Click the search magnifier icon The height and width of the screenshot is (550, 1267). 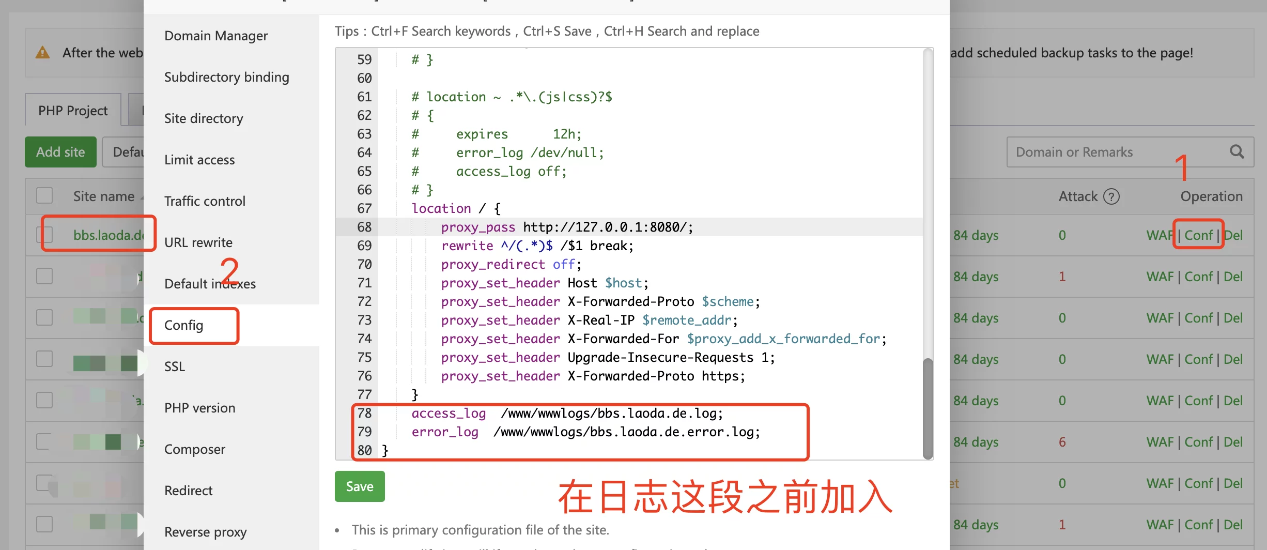pos(1237,151)
